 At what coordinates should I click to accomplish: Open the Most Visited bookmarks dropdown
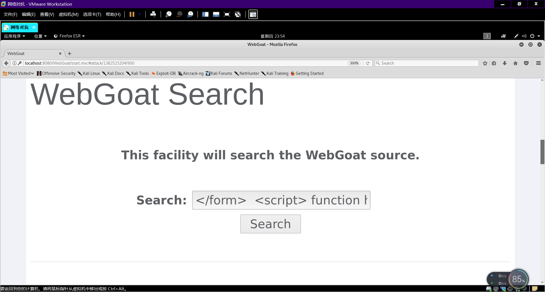(x=18, y=73)
